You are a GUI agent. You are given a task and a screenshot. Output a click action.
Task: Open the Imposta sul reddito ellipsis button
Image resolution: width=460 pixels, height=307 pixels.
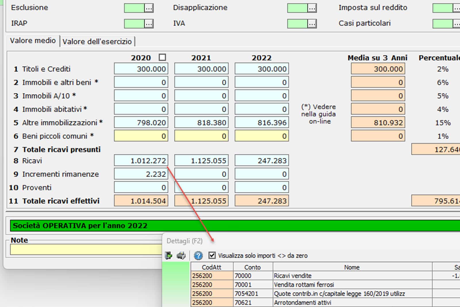457,8
